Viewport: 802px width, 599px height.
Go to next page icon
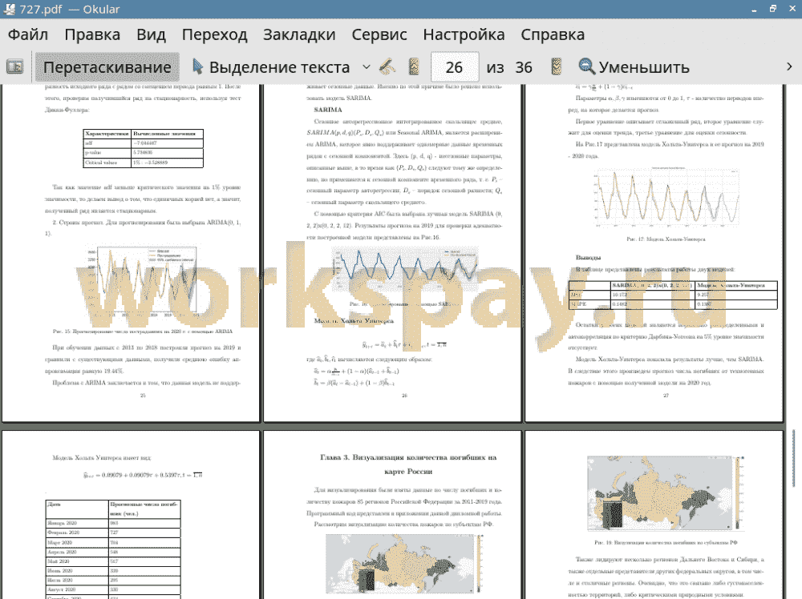tap(556, 67)
